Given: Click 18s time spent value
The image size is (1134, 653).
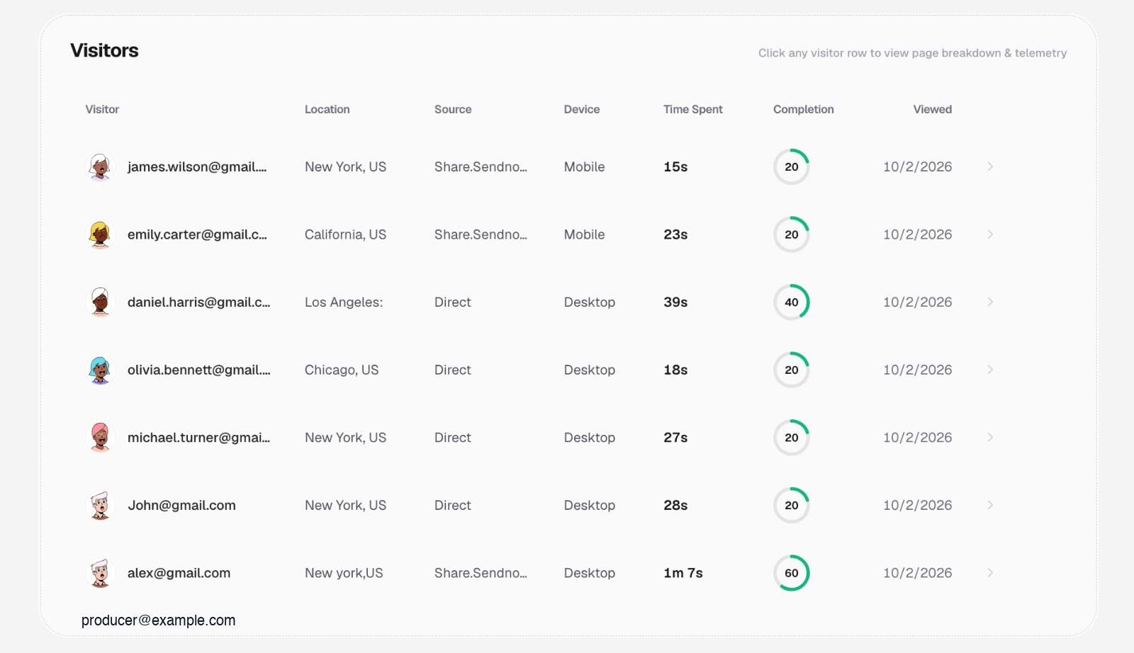Looking at the screenshot, I should tap(675, 370).
